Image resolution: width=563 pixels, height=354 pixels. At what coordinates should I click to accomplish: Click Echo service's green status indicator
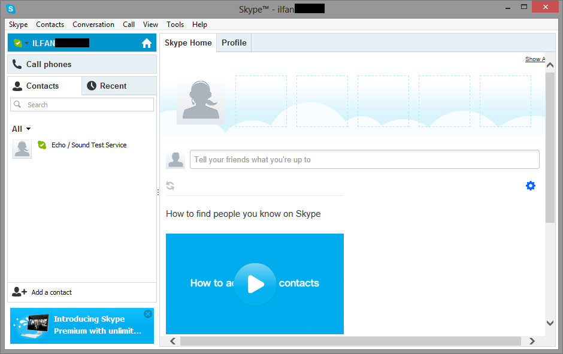(x=41, y=144)
